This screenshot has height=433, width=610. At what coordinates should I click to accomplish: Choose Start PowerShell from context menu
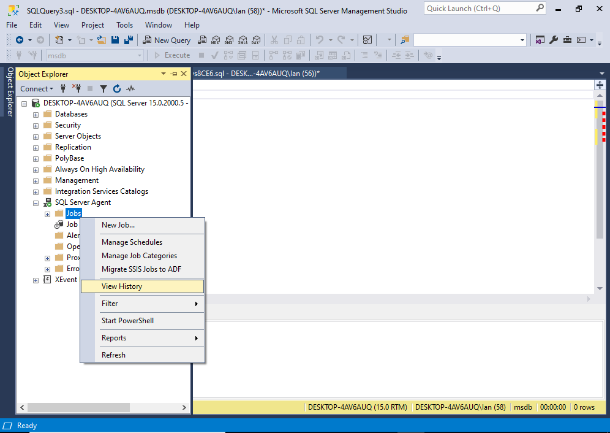(x=142, y=321)
